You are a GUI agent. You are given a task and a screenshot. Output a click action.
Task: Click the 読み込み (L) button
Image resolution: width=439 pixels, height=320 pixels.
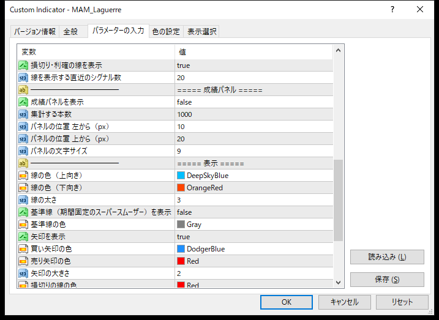(x=387, y=257)
